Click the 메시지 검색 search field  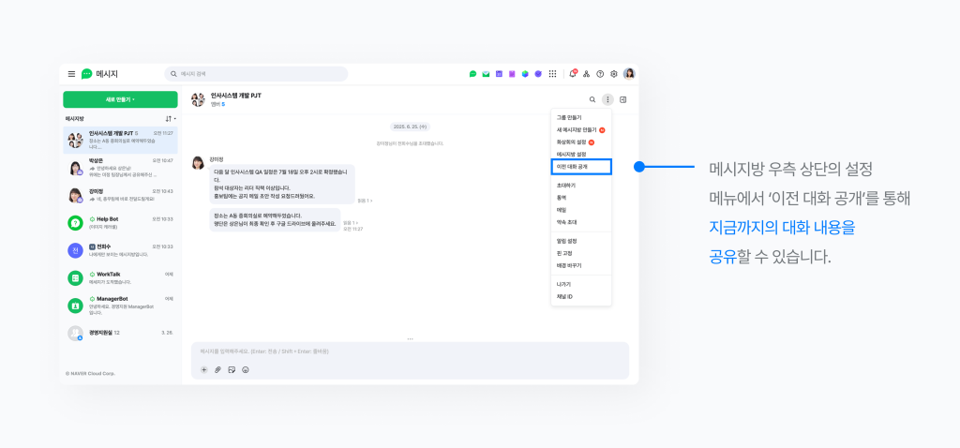click(256, 74)
